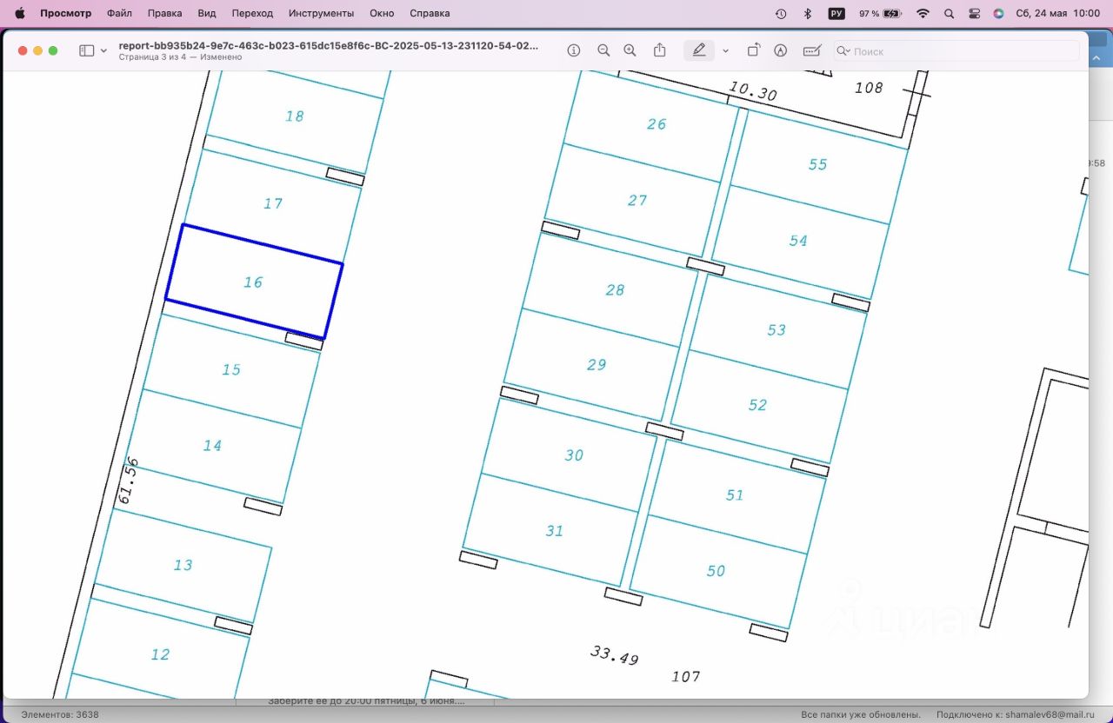The width and height of the screenshot is (1113, 723).
Task: Zoom out of the plan
Action: (603, 50)
